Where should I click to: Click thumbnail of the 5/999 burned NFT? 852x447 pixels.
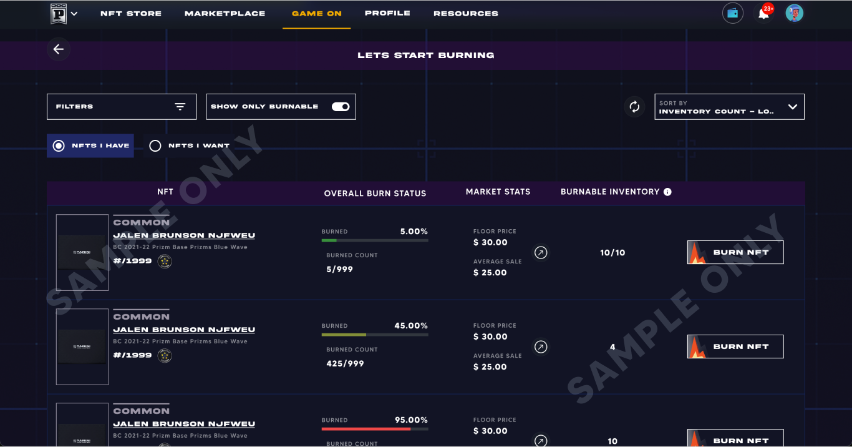(x=82, y=252)
